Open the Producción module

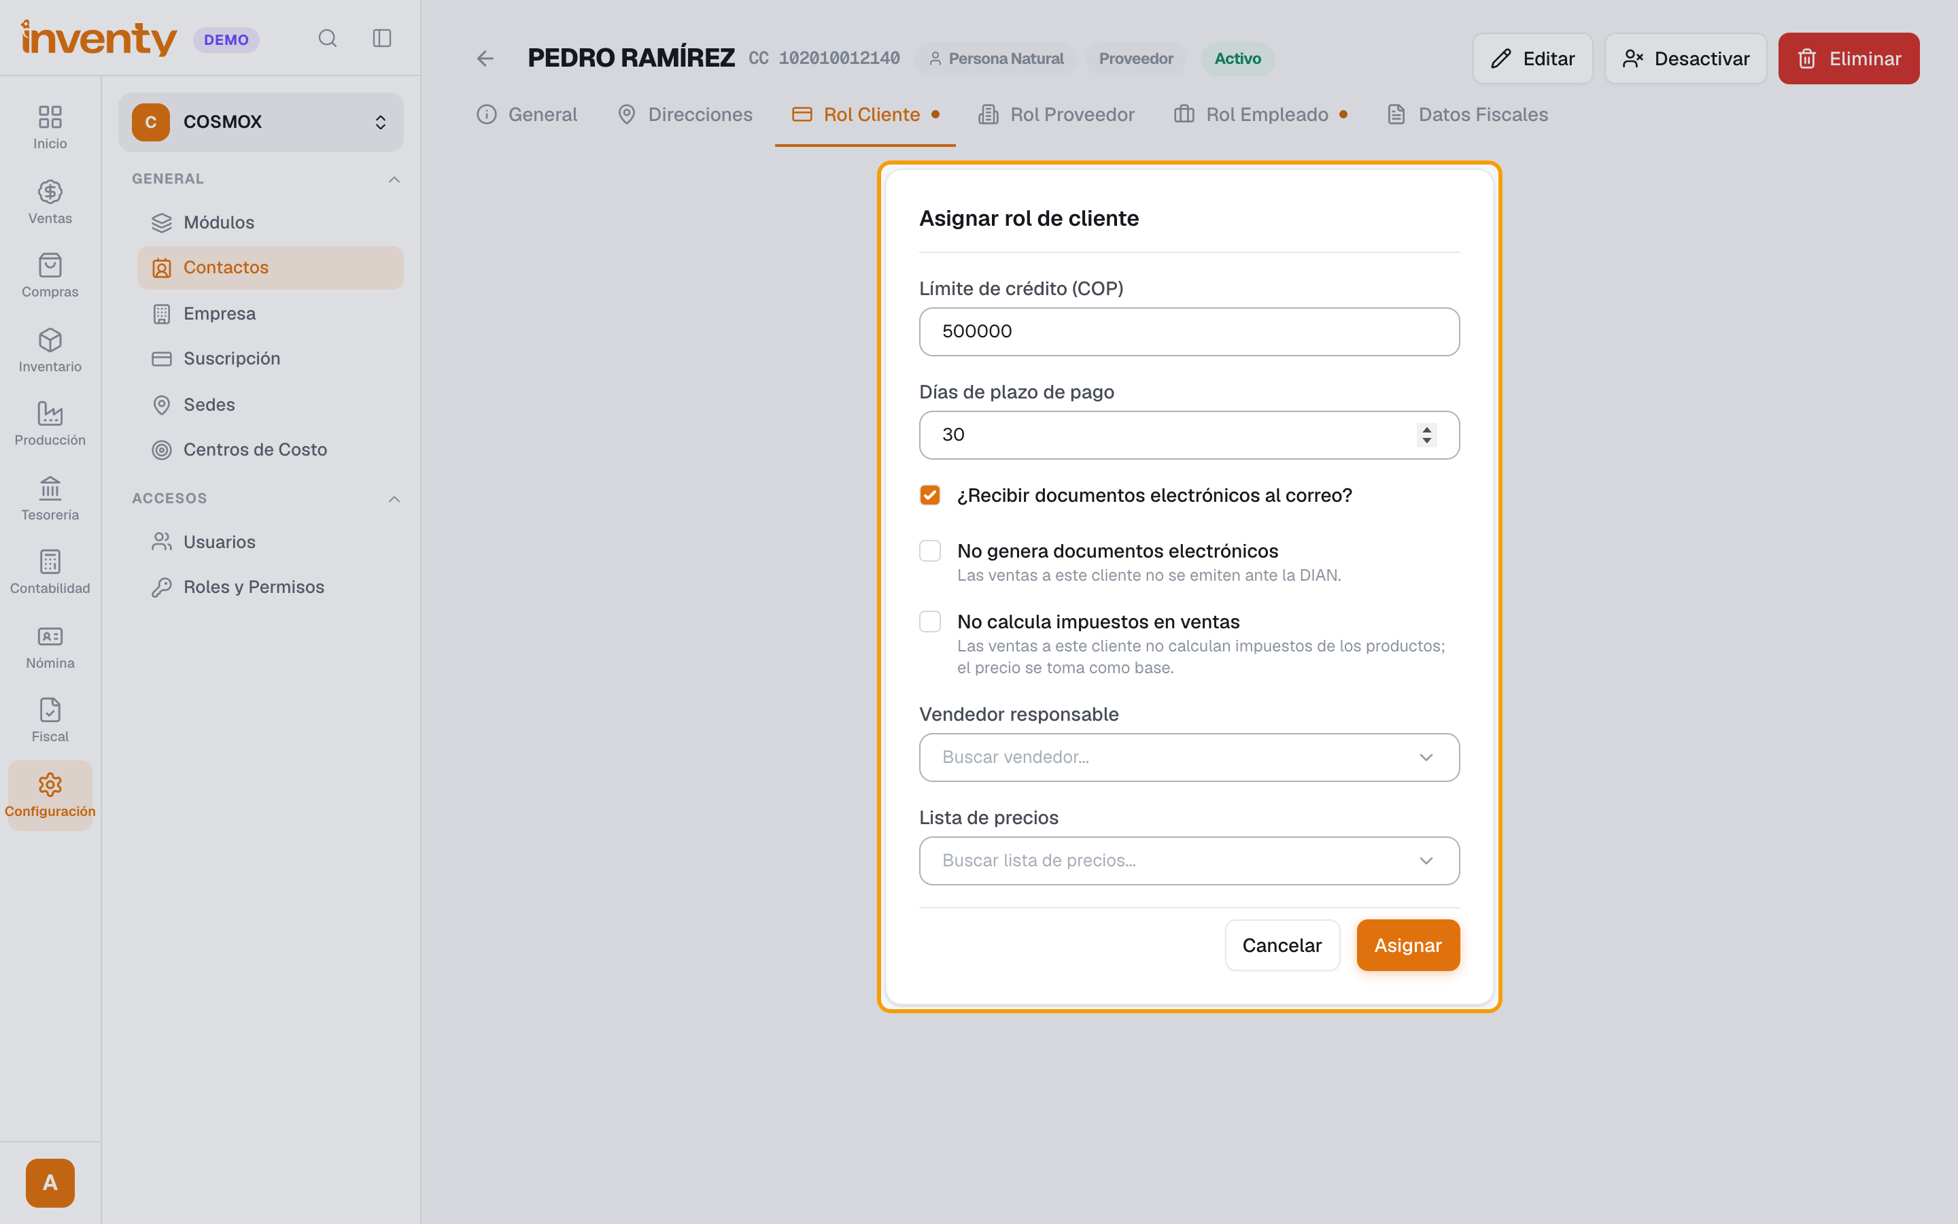click(x=50, y=424)
